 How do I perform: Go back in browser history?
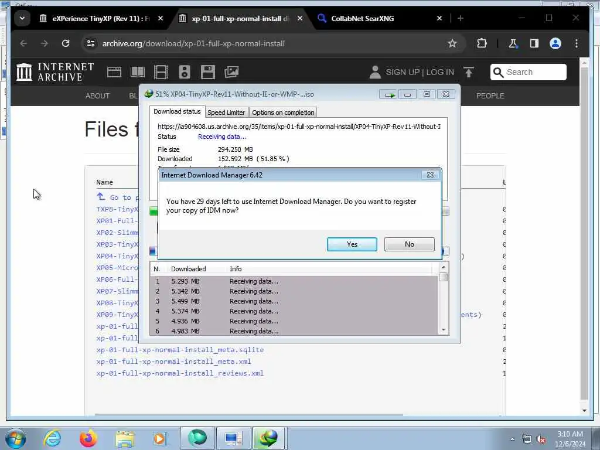pos(23,43)
